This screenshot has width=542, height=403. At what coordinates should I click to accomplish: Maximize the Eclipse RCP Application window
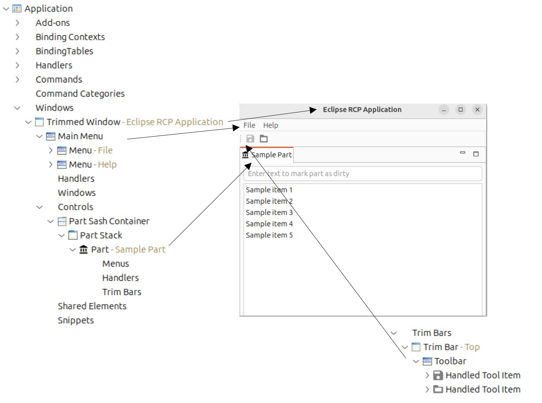point(461,110)
